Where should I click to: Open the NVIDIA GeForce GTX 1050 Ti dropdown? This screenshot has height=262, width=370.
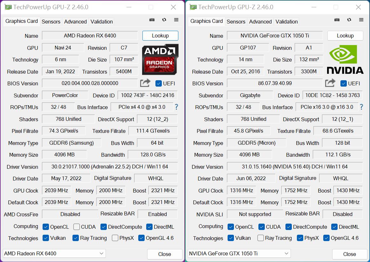tap(239, 253)
